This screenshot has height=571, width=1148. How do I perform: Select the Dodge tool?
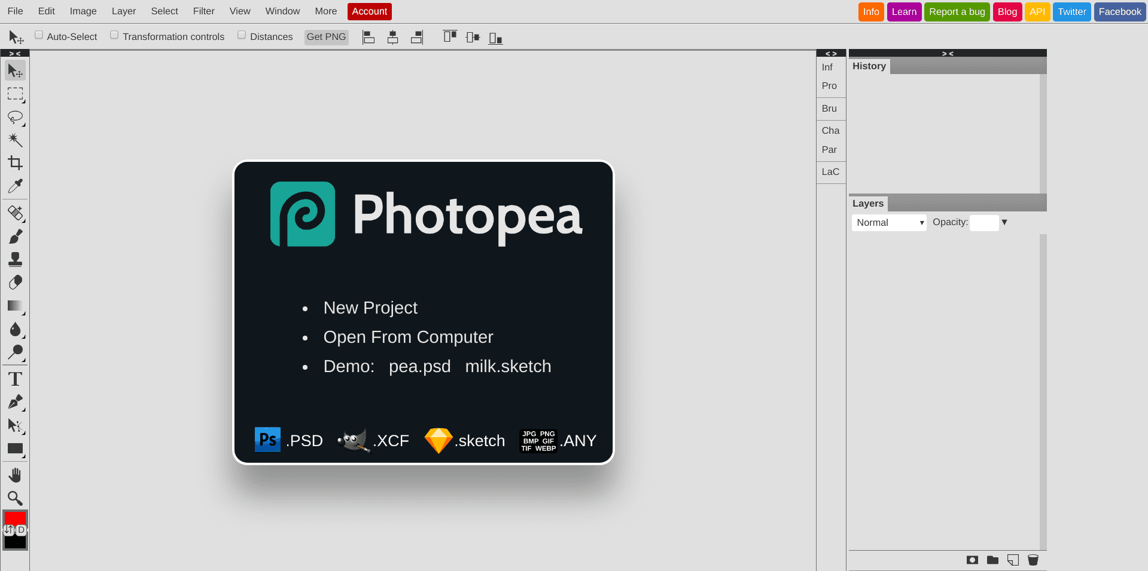tap(15, 352)
